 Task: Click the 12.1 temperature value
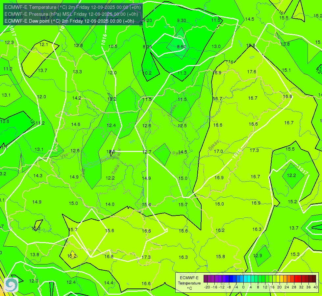[x=43, y=44]
